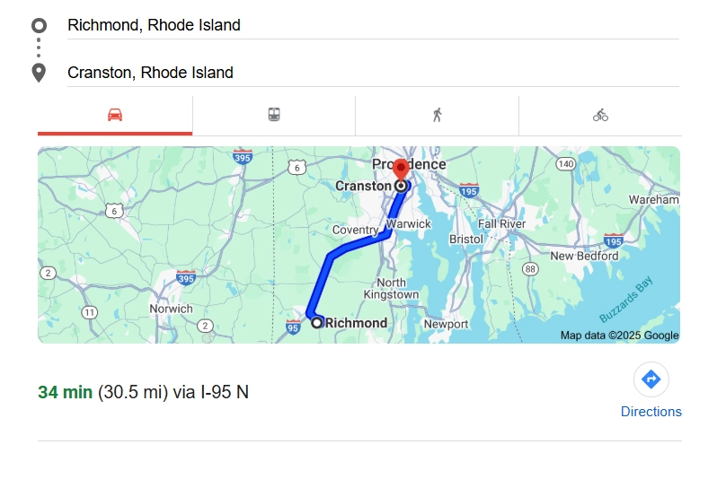
Task: Select the 34 min via I-95 N route
Action: (143, 392)
